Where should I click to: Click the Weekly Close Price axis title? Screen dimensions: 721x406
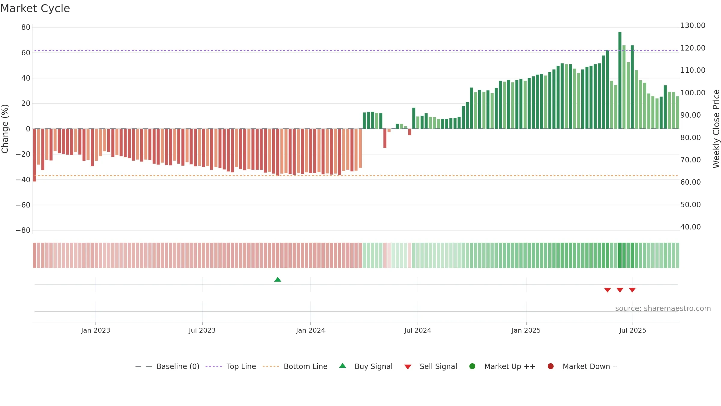click(716, 129)
